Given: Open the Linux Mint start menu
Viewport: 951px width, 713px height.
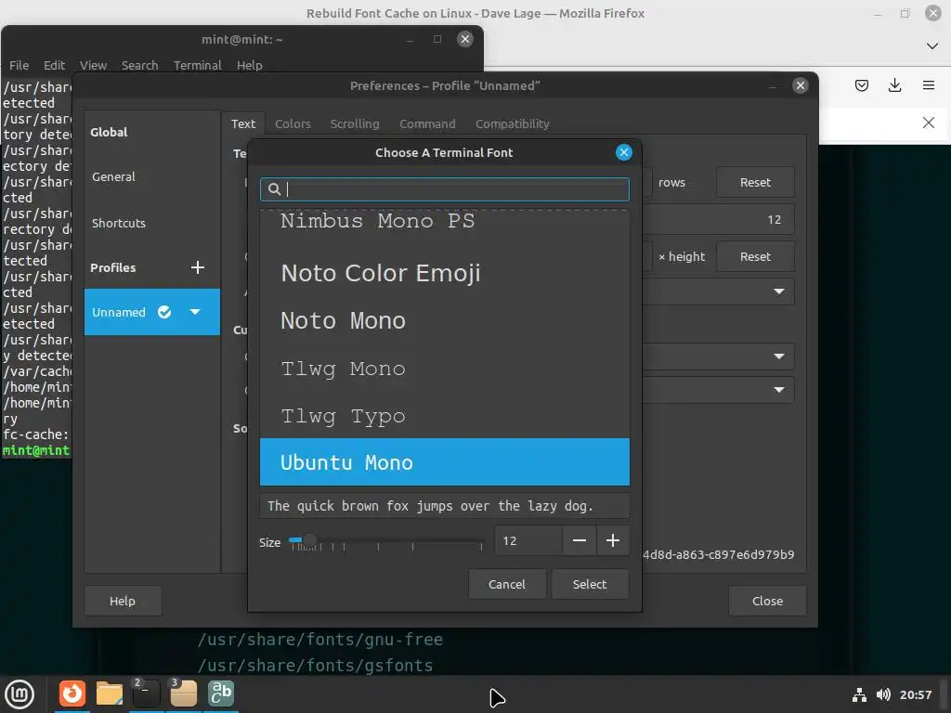Looking at the screenshot, I should 20,694.
